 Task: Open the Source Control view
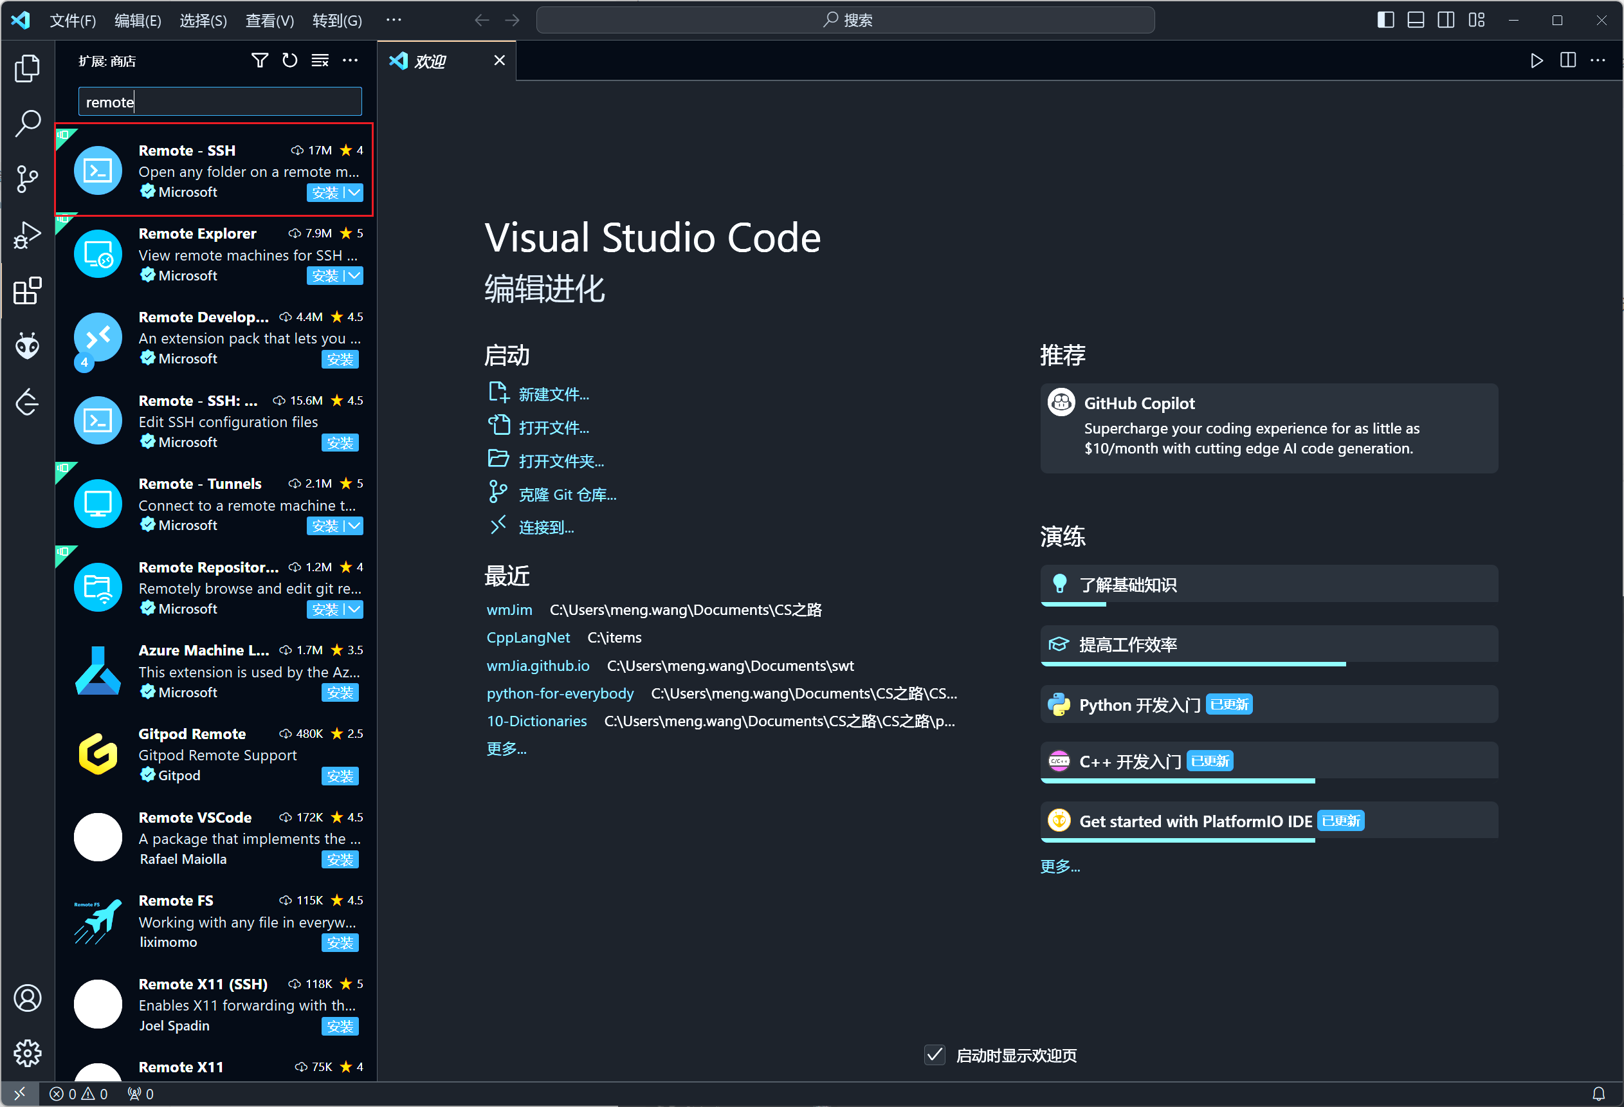[x=27, y=179]
